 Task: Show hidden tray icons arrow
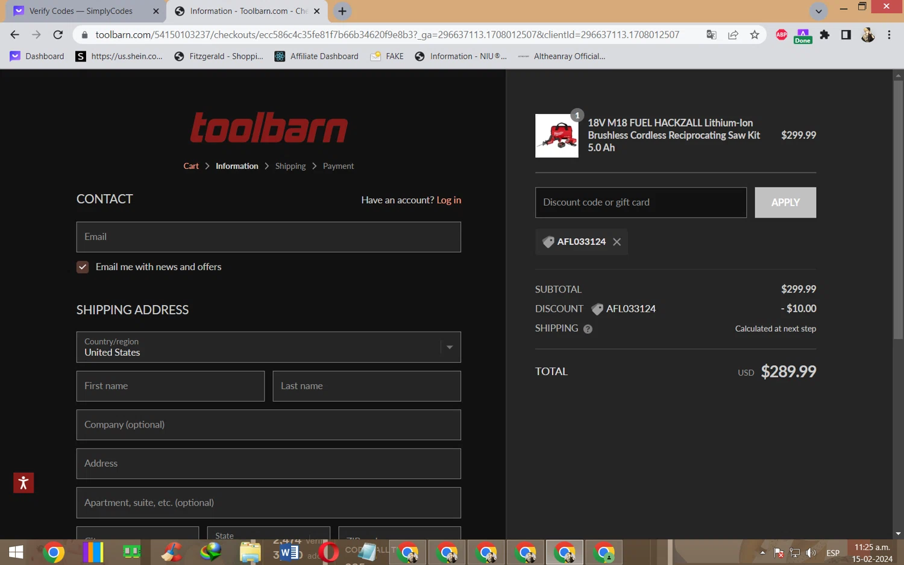(x=762, y=552)
